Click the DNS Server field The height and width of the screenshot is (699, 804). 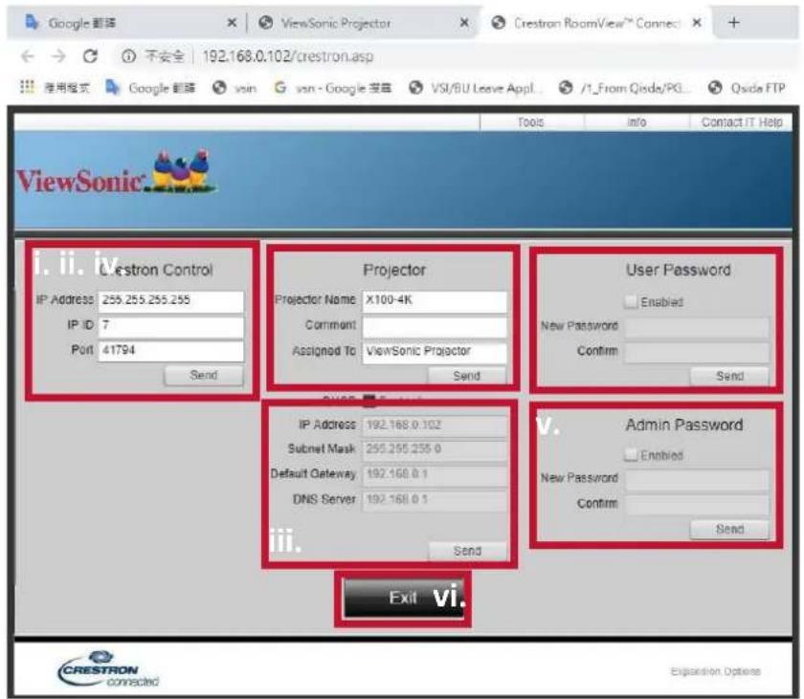click(435, 499)
